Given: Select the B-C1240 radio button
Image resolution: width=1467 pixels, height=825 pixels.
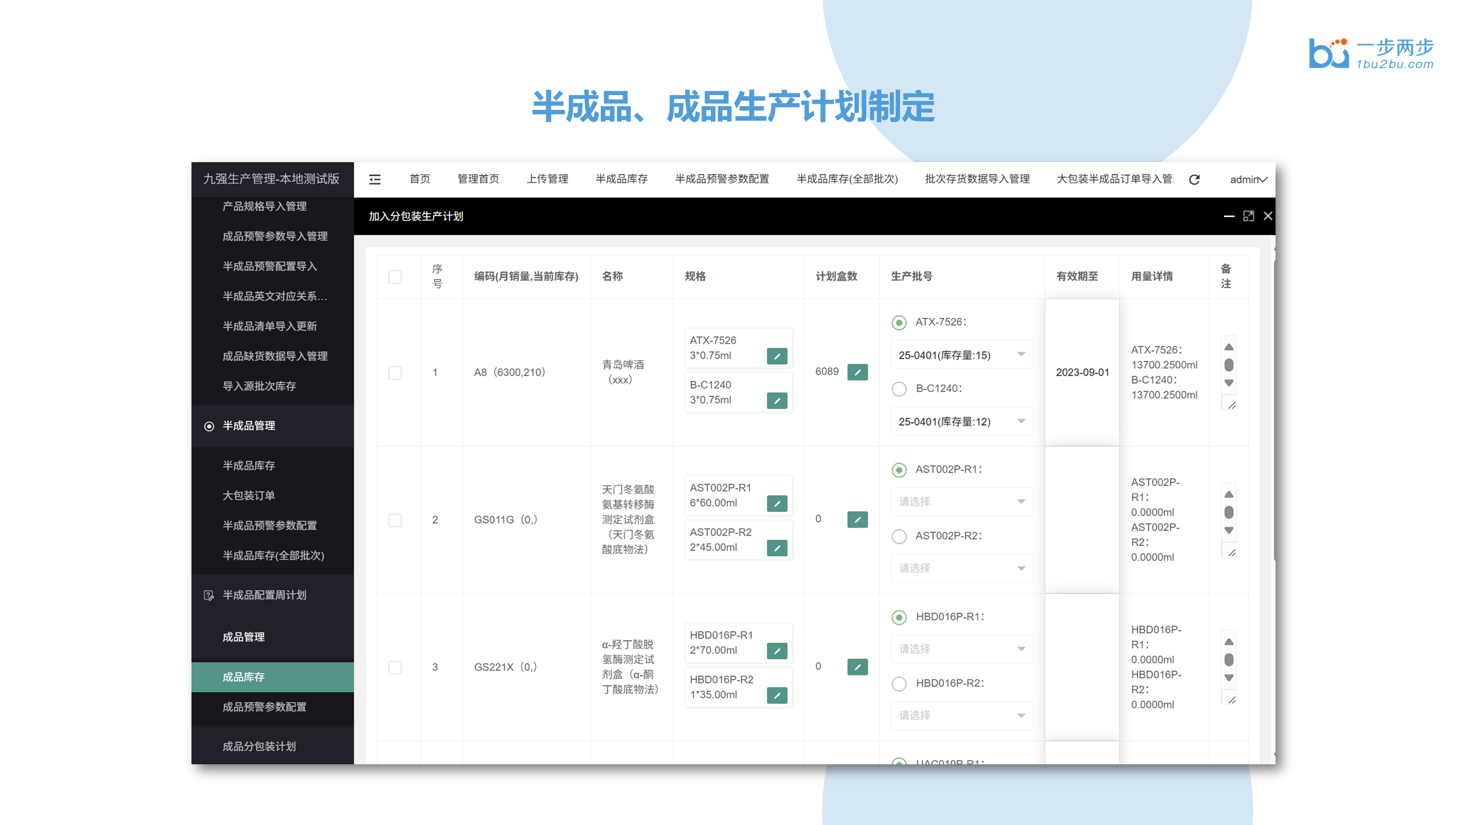Looking at the screenshot, I should (x=899, y=389).
